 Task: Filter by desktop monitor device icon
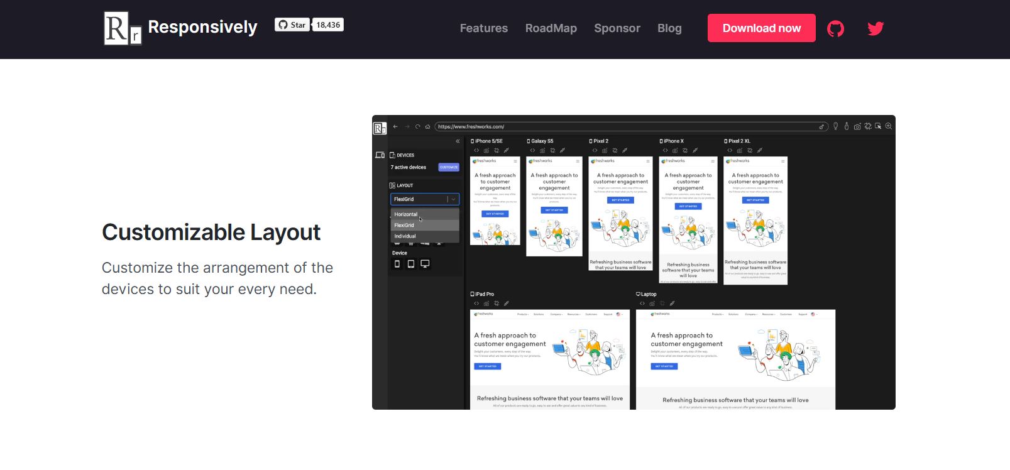tap(425, 264)
